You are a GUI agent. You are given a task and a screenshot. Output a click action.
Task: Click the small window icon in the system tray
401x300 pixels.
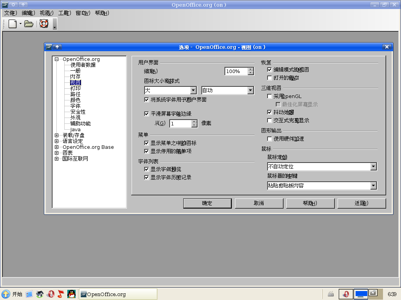(373, 293)
